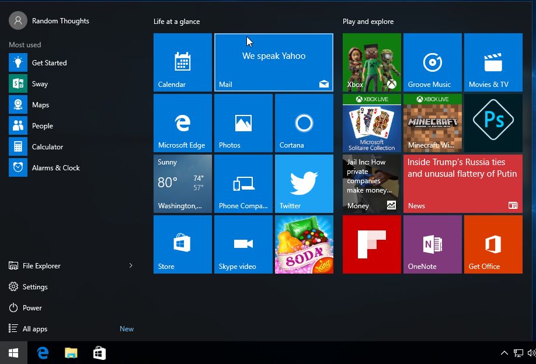Launch Candy Crush Soda tile
This screenshot has width=536, height=364.
point(304,244)
